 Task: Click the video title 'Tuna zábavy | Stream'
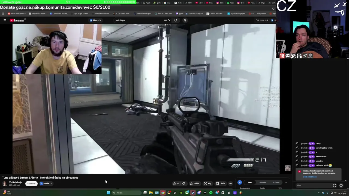coord(40,177)
